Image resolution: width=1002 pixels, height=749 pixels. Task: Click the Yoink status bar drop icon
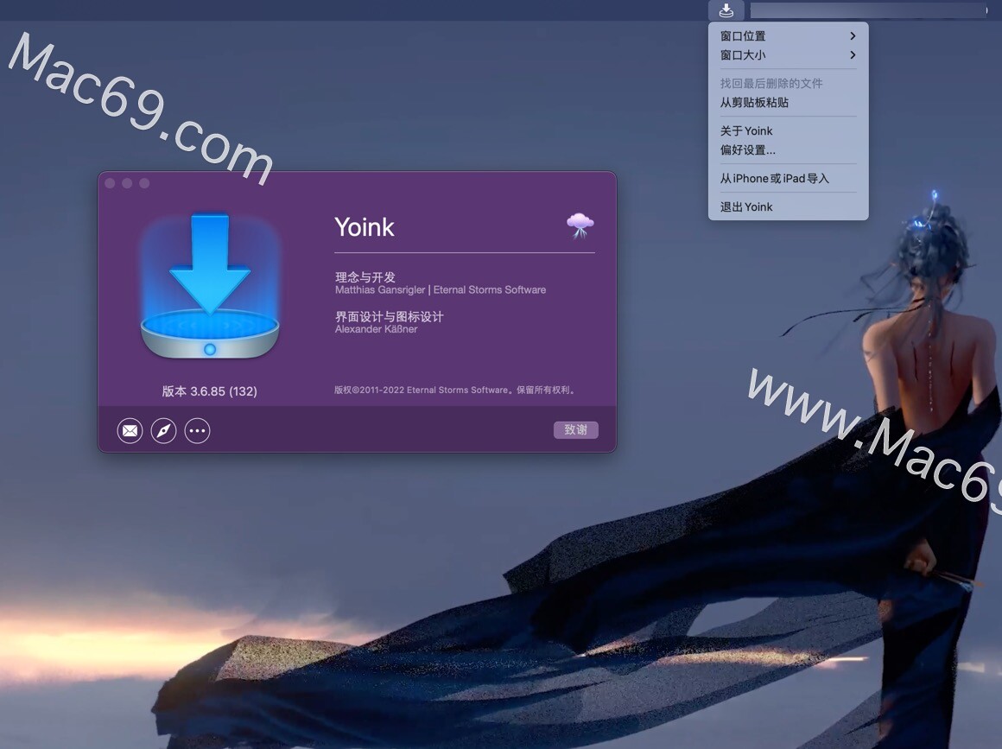click(x=726, y=10)
